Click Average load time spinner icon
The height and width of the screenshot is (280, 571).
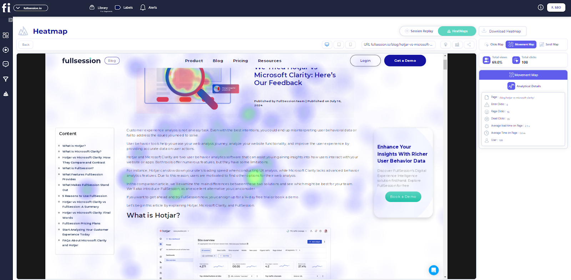(x=487, y=126)
